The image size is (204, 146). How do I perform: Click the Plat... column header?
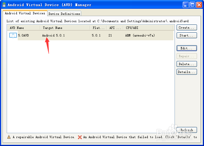[99, 28]
